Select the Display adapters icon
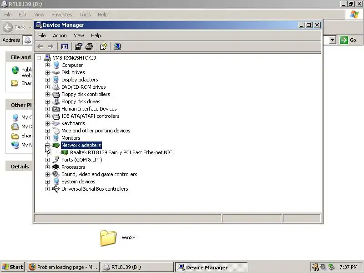The height and width of the screenshot is (273, 364). click(x=56, y=80)
